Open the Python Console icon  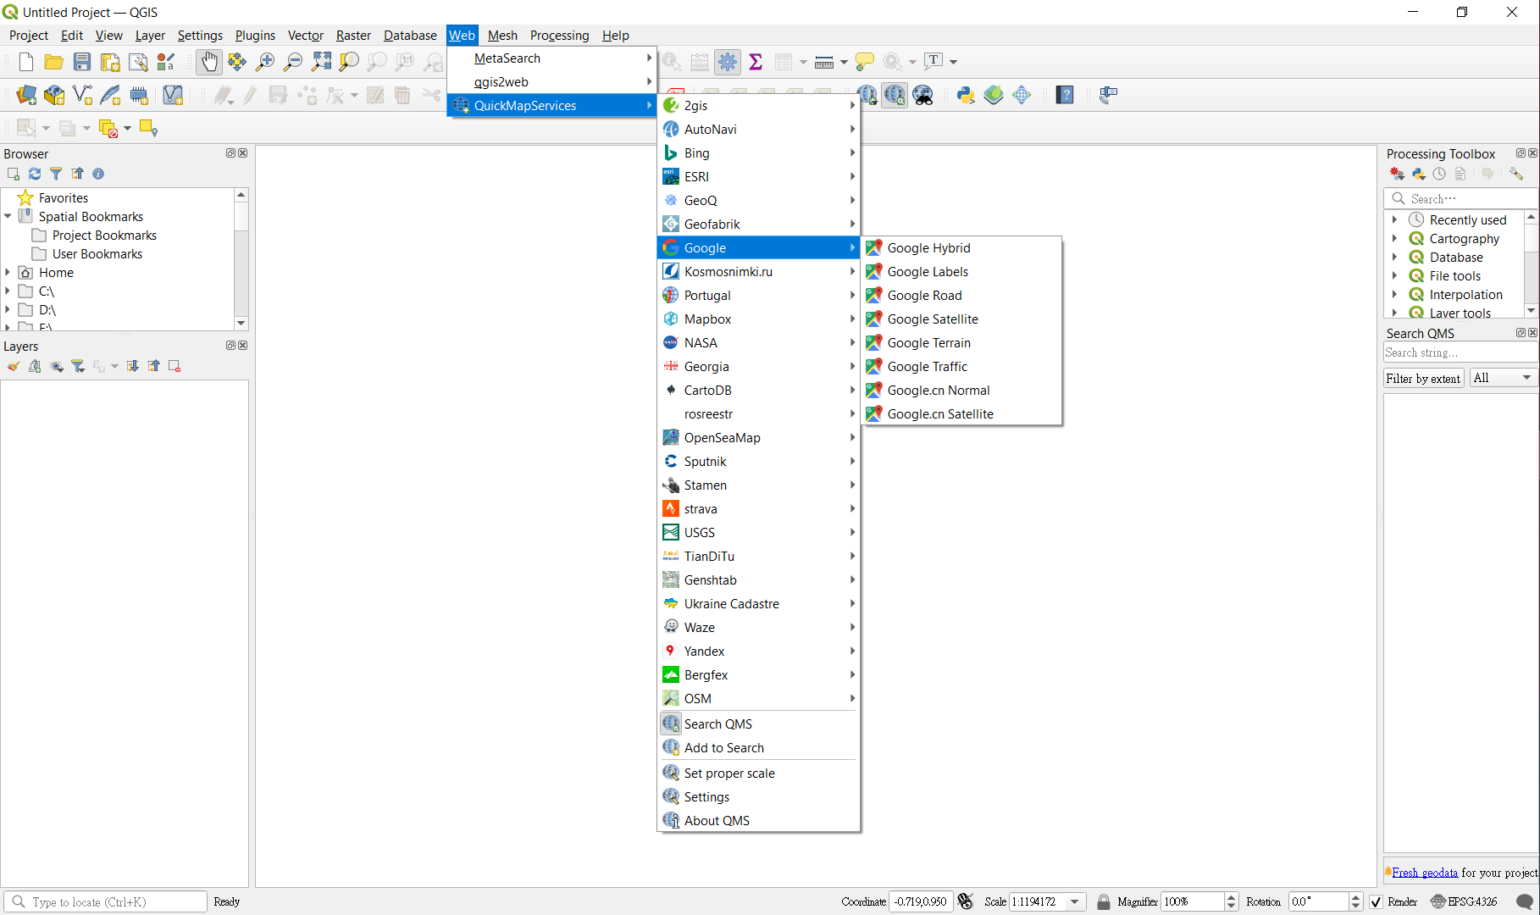point(966,95)
